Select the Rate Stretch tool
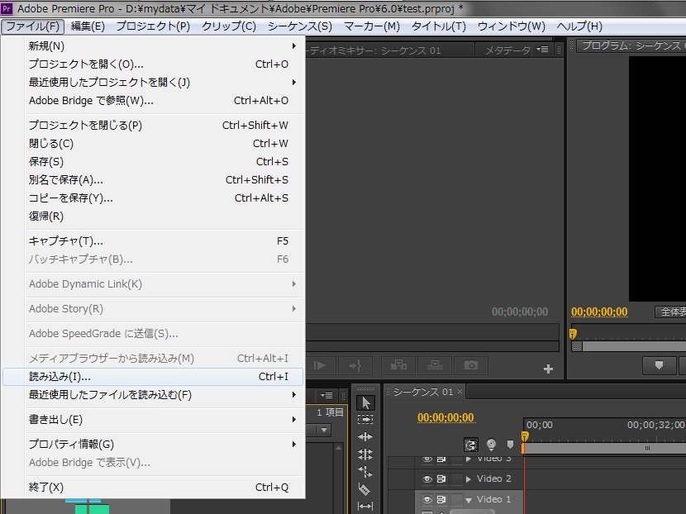The width and height of the screenshot is (686, 514). pos(365,472)
